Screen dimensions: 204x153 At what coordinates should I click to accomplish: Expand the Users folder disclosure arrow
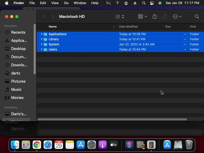(42, 49)
